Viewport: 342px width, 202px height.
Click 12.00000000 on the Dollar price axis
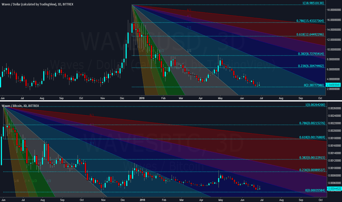click(x=334, y=40)
